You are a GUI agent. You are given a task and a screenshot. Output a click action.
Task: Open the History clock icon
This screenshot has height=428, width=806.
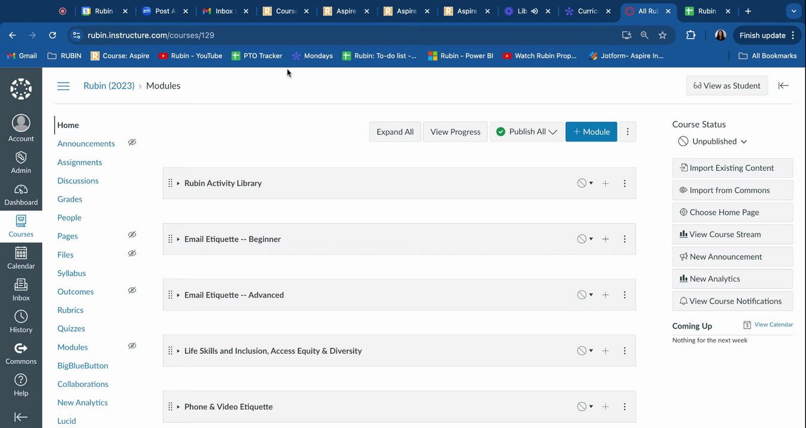[x=21, y=317]
